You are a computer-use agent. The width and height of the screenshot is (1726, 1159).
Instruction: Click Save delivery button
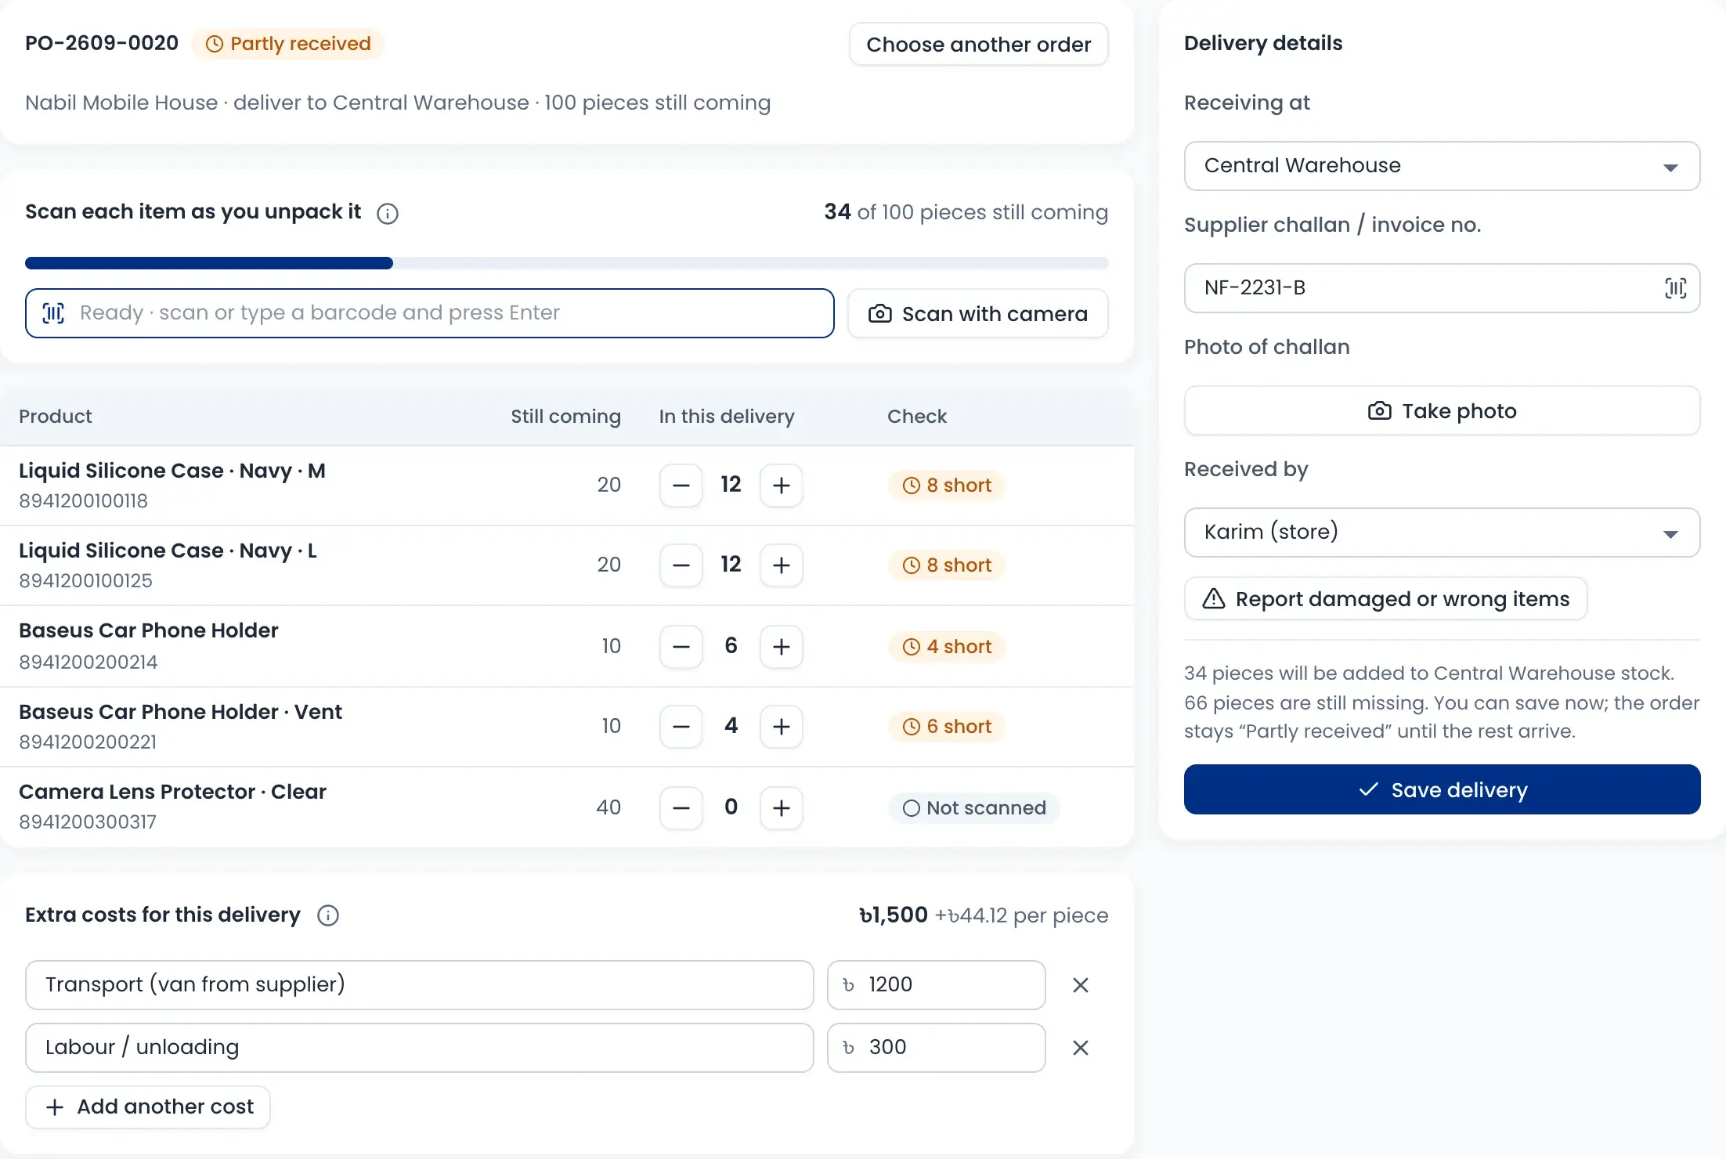[x=1442, y=789]
